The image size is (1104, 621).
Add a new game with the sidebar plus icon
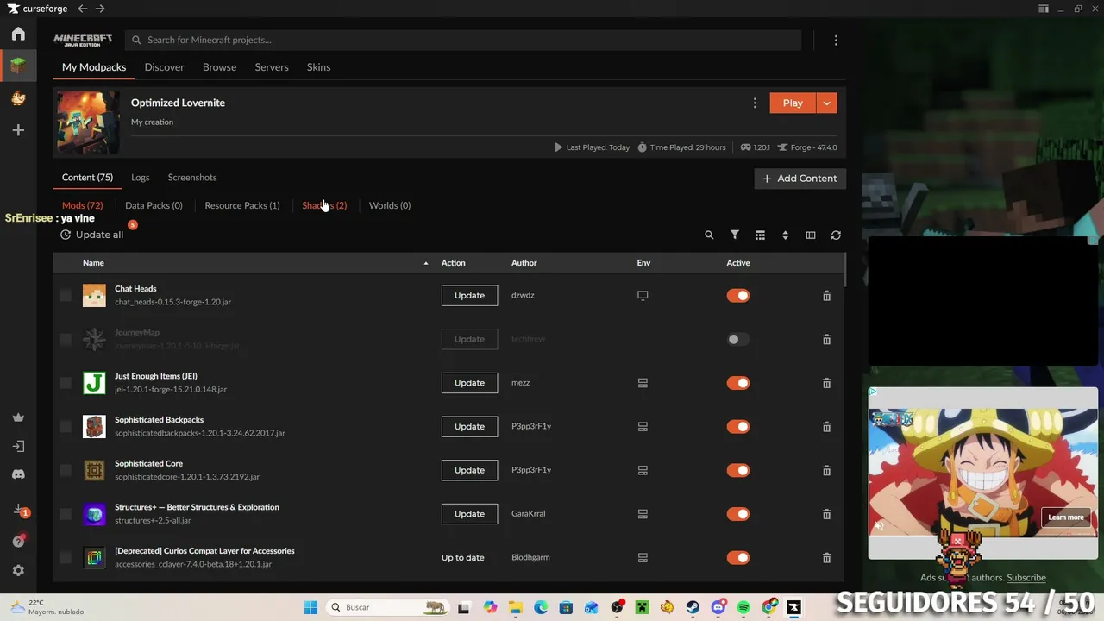coord(18,130)
